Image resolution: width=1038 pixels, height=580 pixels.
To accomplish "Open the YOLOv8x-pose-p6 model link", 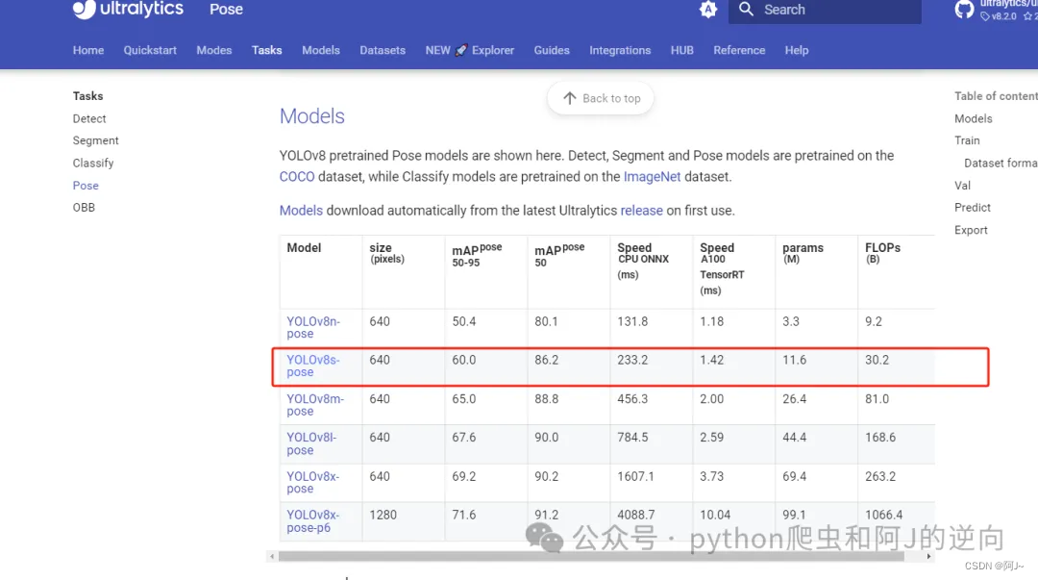I will [312, 521].
